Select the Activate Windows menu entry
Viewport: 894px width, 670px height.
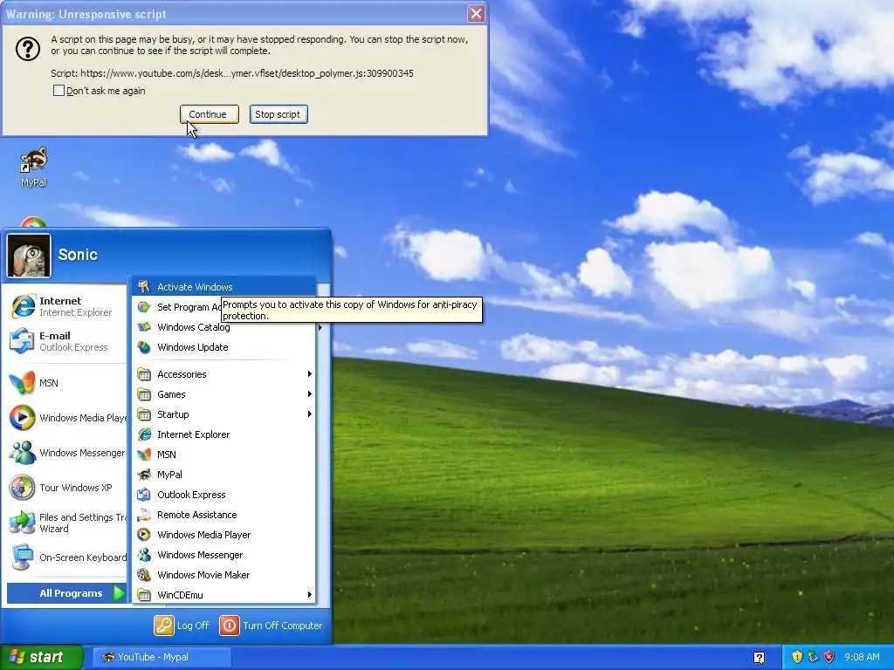pyautogui.click(x=223, y=286)
